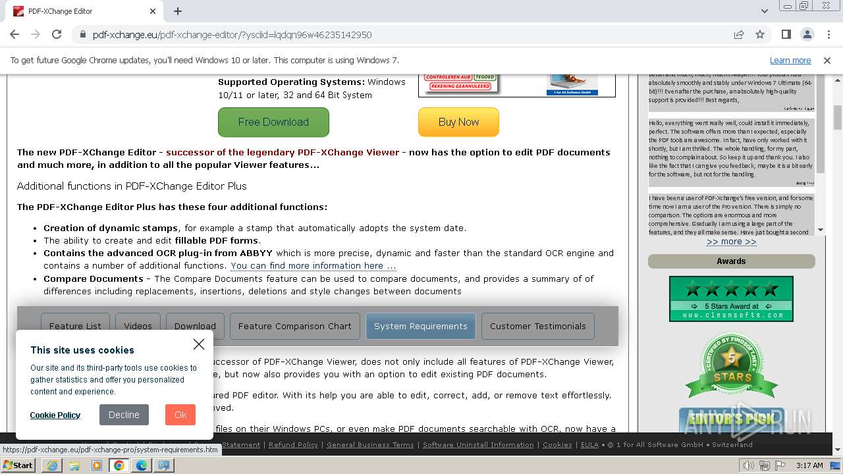Viewport: 843px width, 474px height.
Task: Open the Refund Policy footer link
Action: (293, 444)
